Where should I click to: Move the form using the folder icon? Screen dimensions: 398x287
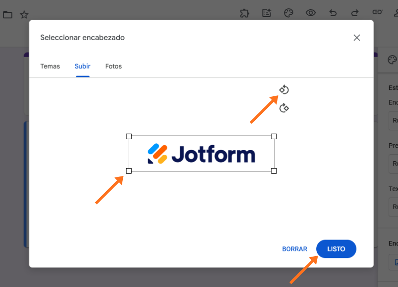(7, 14)
